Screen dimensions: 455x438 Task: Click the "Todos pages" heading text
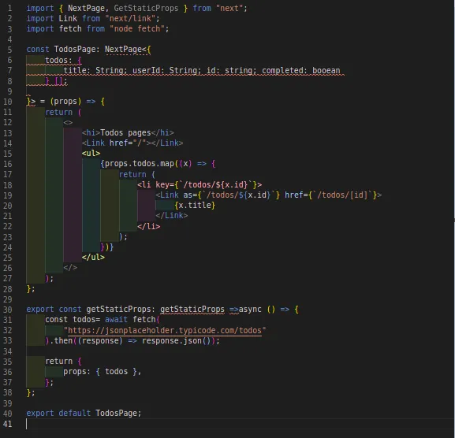tap(125, 133)
